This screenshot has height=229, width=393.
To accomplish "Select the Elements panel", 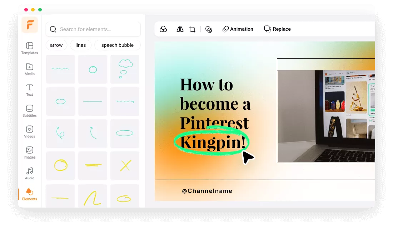I will coord(30,194).
